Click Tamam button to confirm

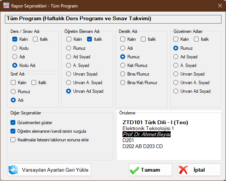(150, 170)
